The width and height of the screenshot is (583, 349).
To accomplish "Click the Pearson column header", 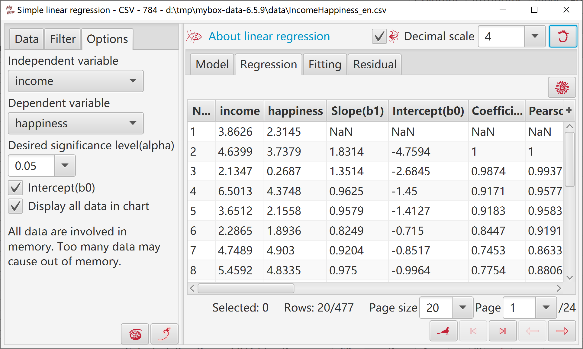I will (544, 111).
